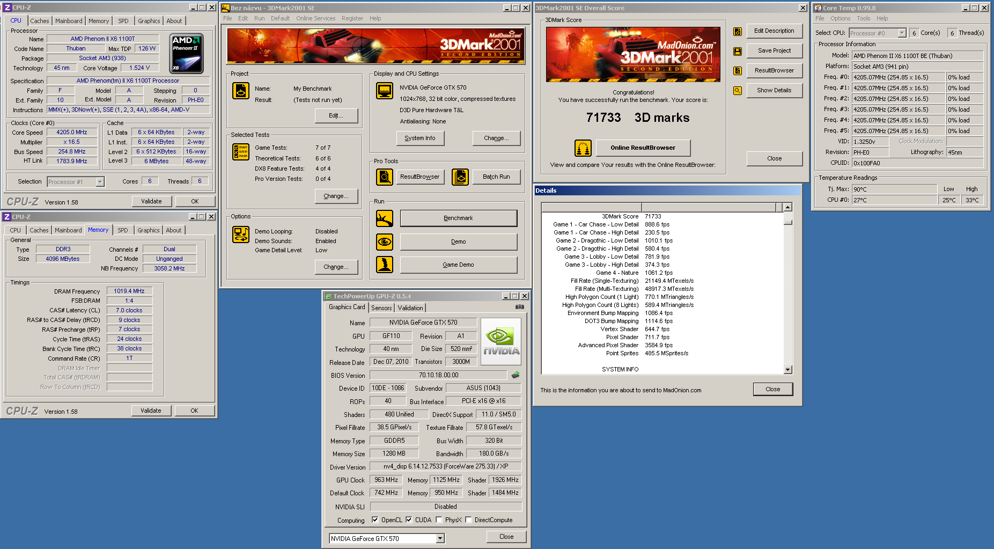The image size is (994, 549).
Task: Click the Show Details magnifier icon
Action: (x=738, y=91)
